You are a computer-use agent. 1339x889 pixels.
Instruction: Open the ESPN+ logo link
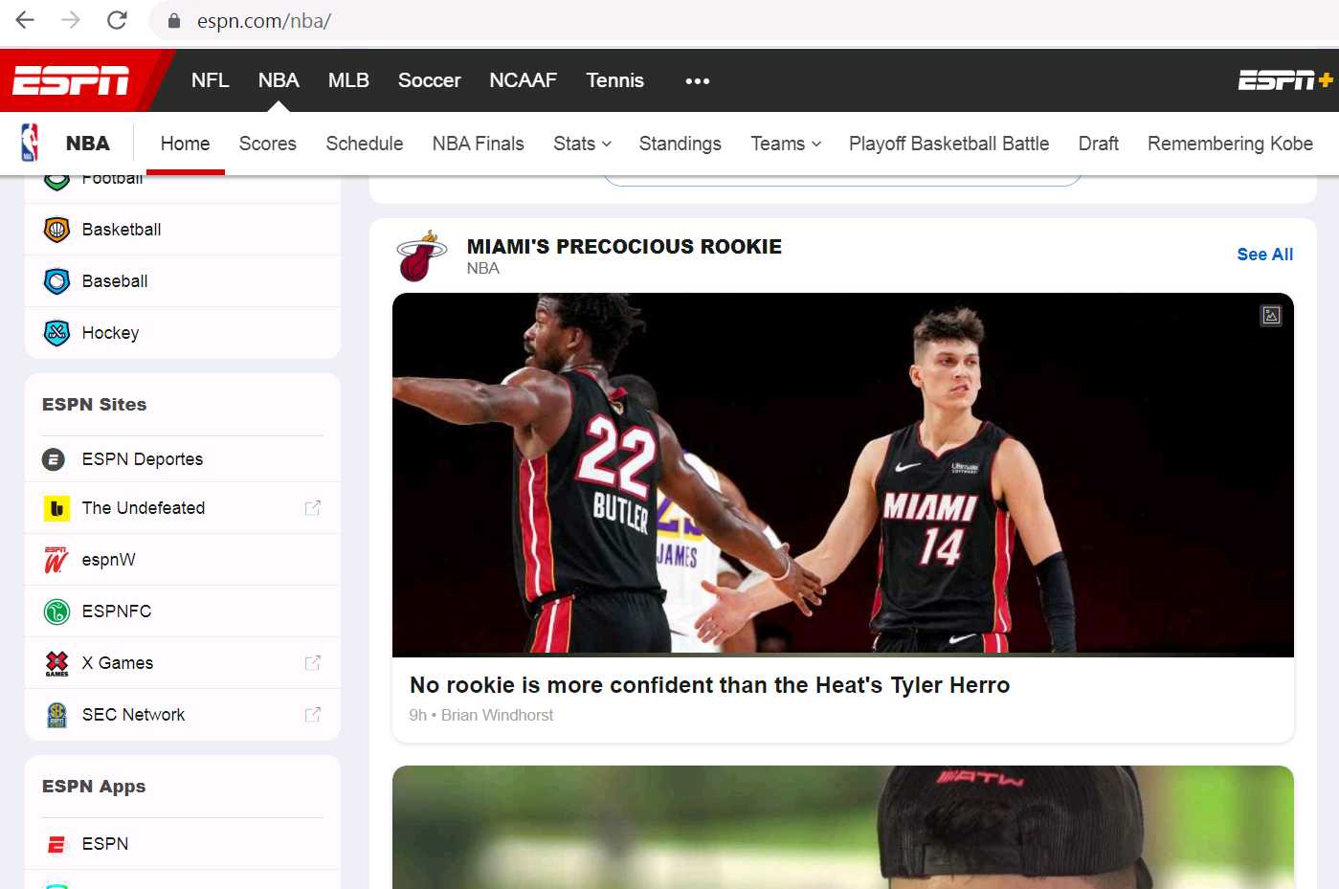pos(1285,80)
